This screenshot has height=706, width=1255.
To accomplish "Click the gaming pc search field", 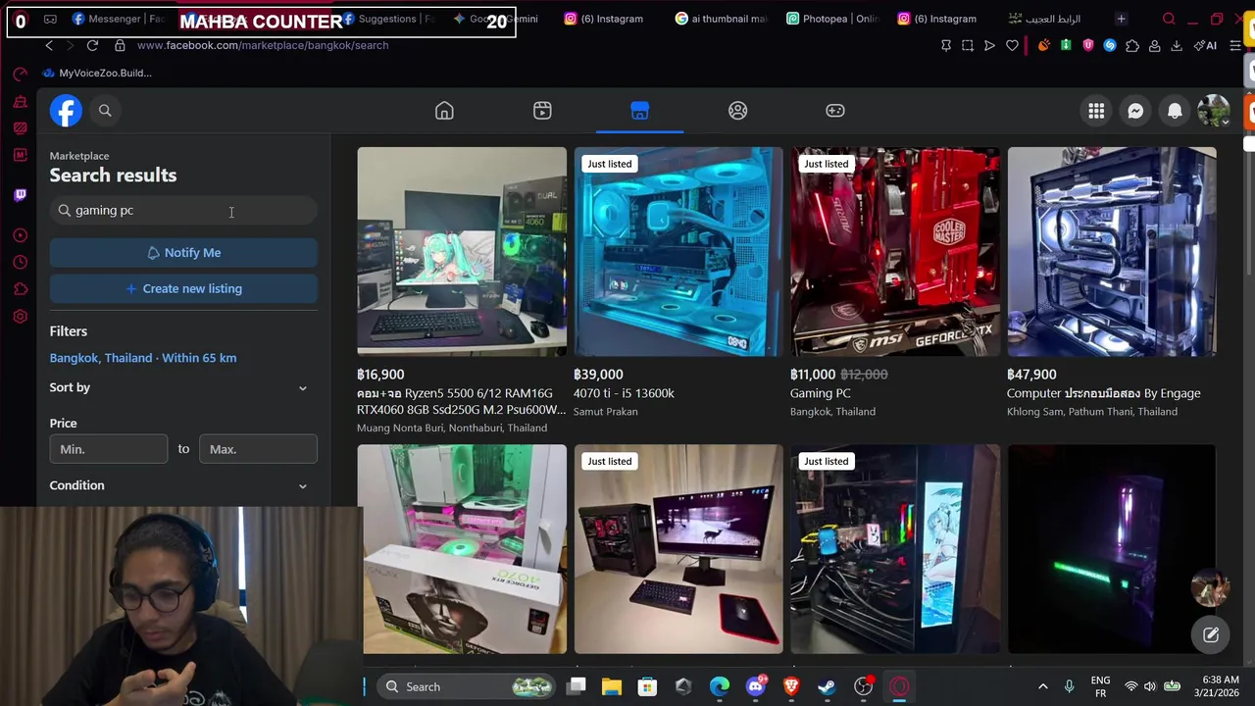I will [x=183, y=210].
